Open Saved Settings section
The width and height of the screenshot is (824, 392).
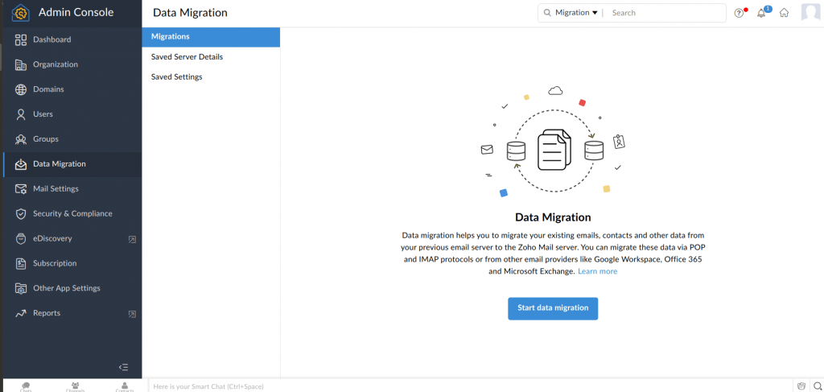click(177, 77)
